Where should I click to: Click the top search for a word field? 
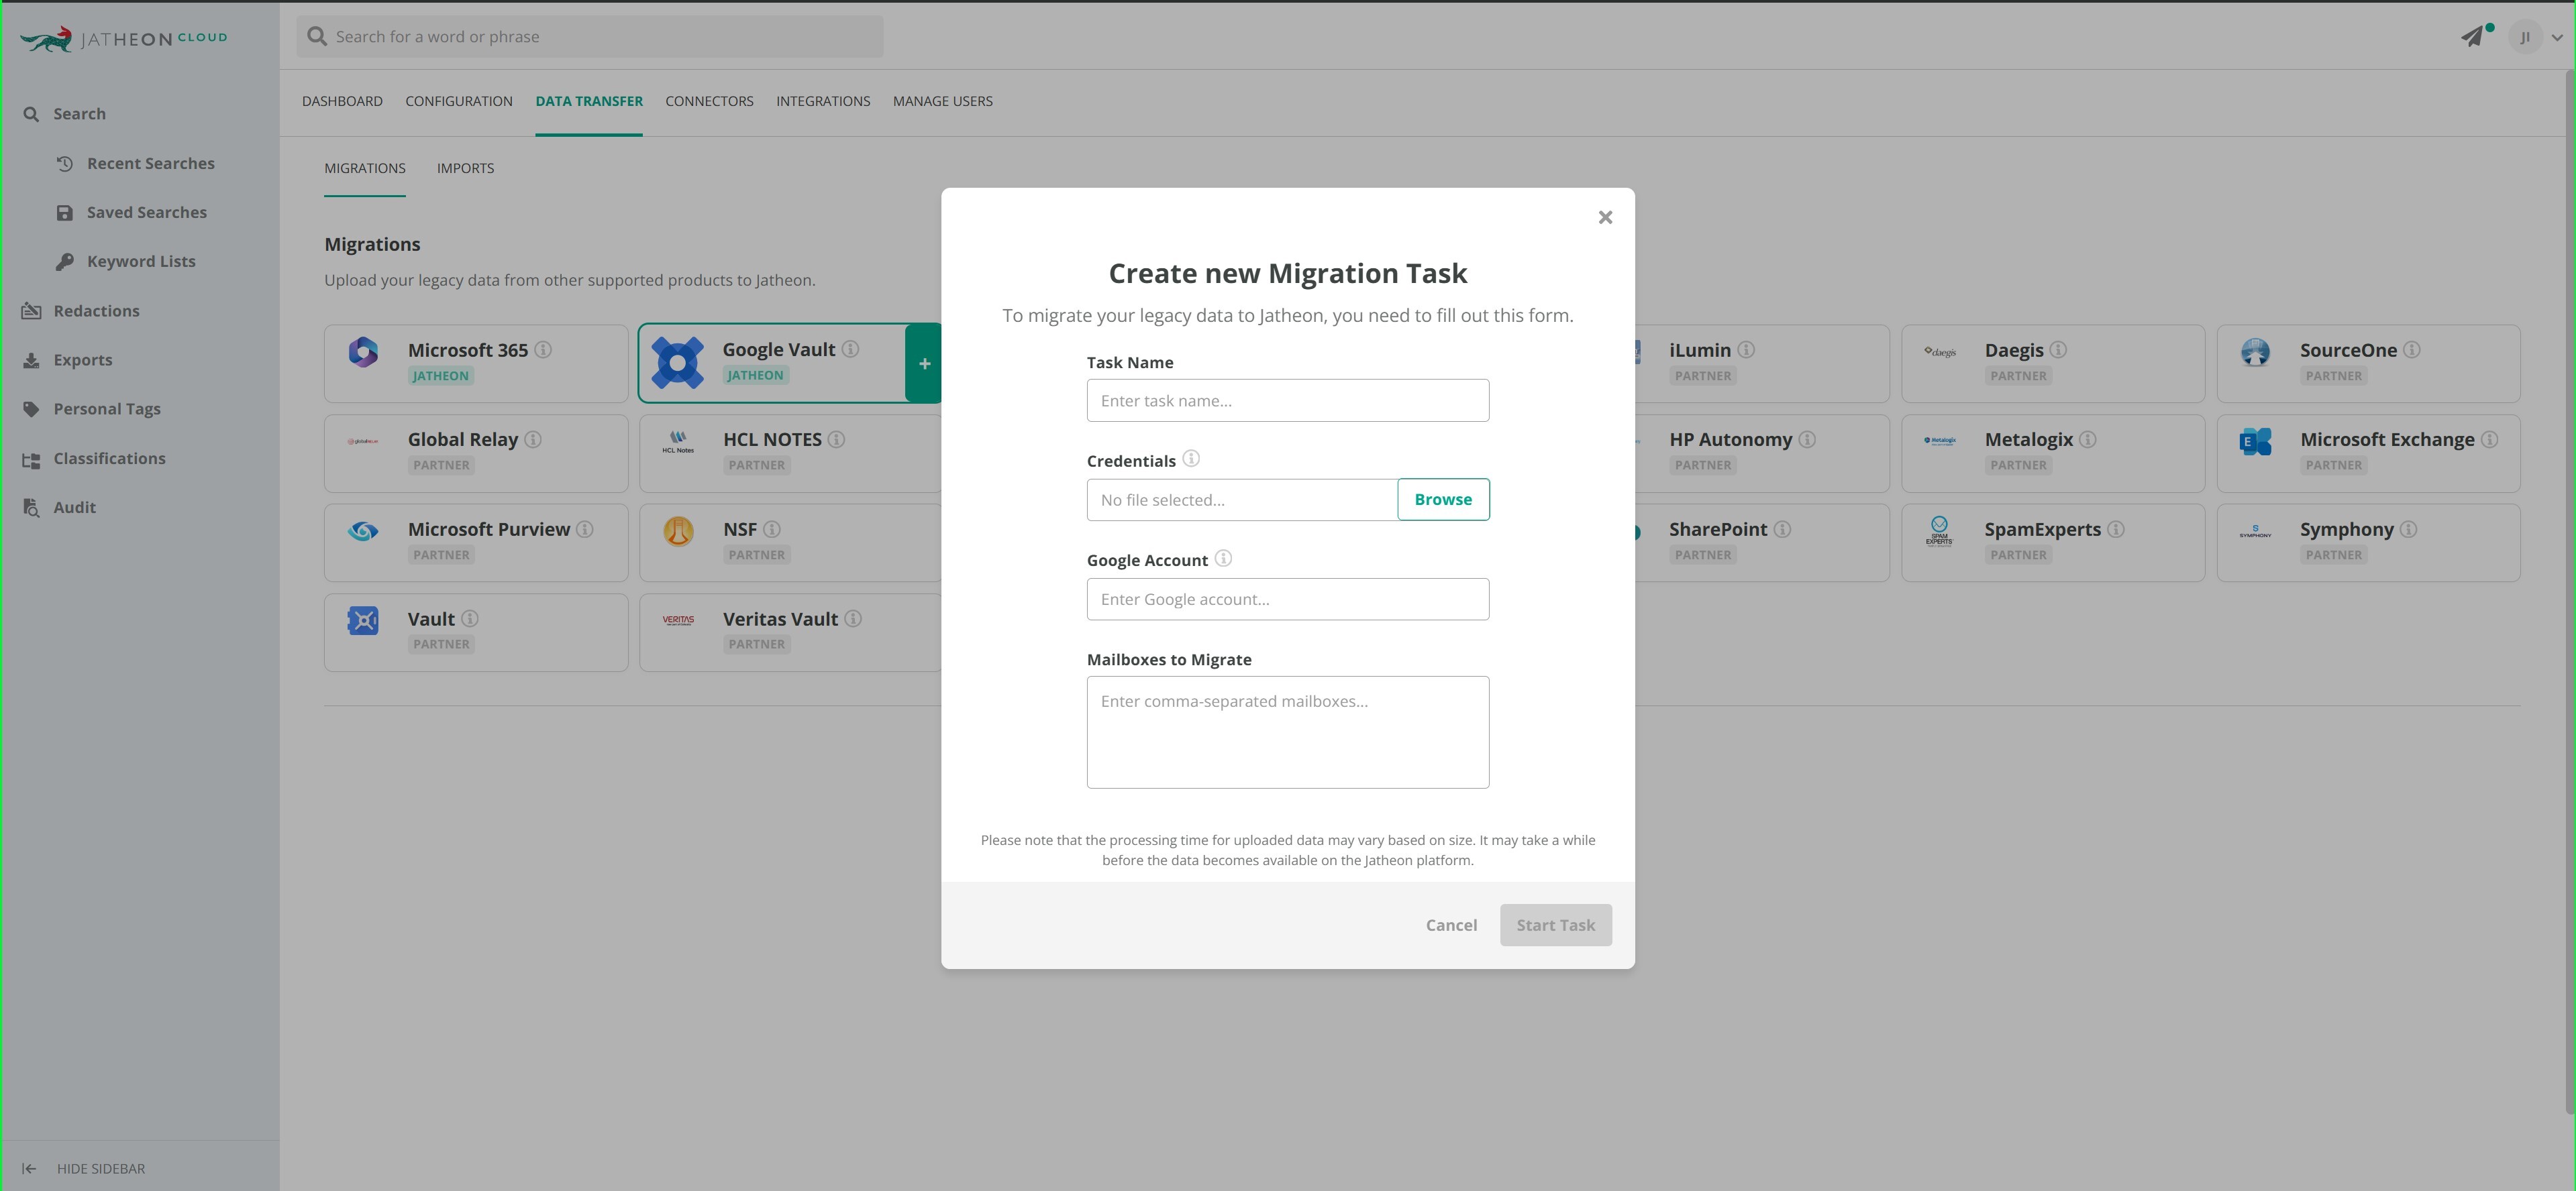point(590,37)
